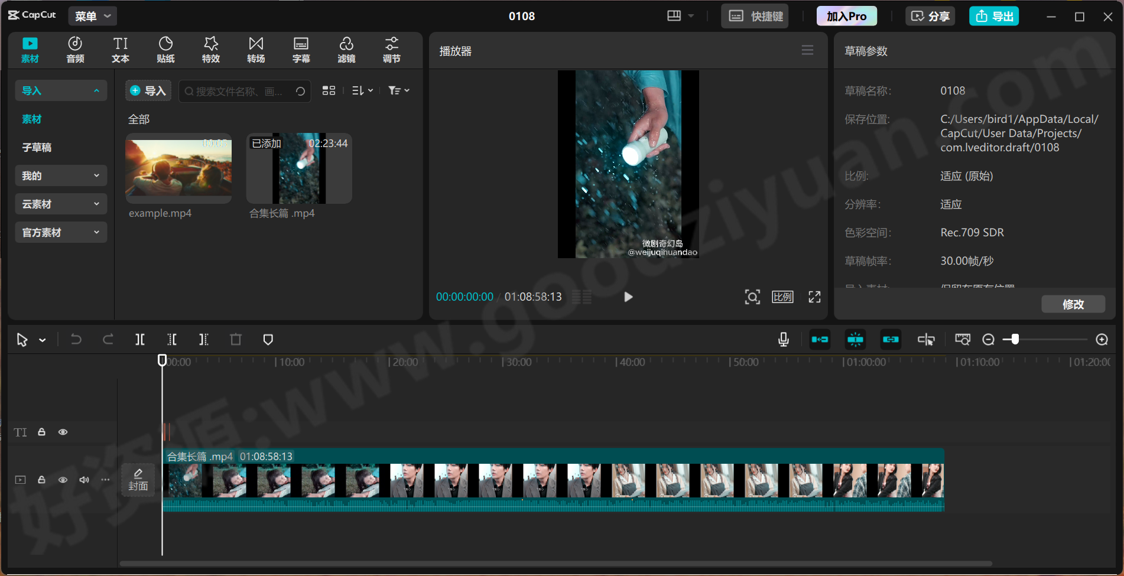Open the 子草稿 sidebar item
The width and height of the screenshot is (1124, 576).
pos(36,147)
